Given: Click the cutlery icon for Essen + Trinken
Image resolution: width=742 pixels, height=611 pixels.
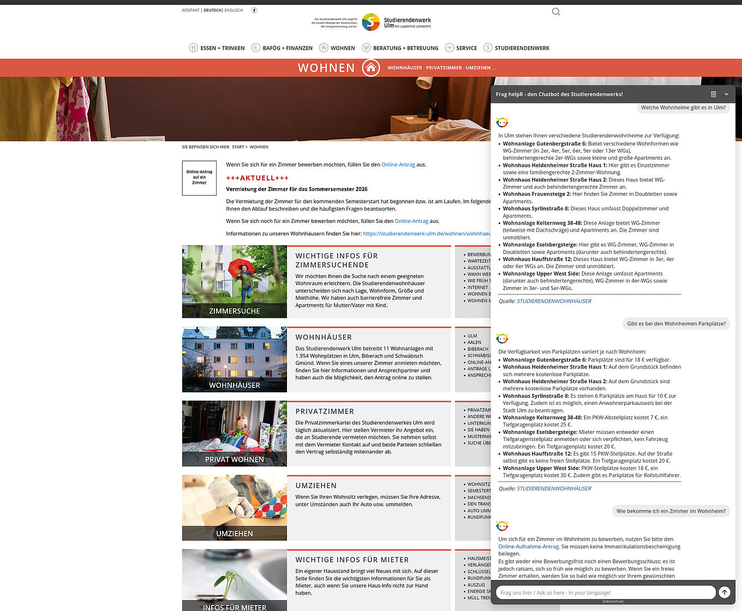Looking at the screenshot, I should 193,48.
